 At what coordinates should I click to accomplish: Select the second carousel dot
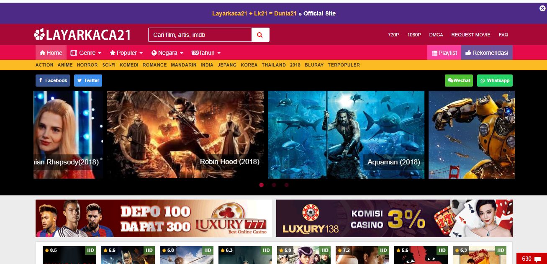(274, 185)
